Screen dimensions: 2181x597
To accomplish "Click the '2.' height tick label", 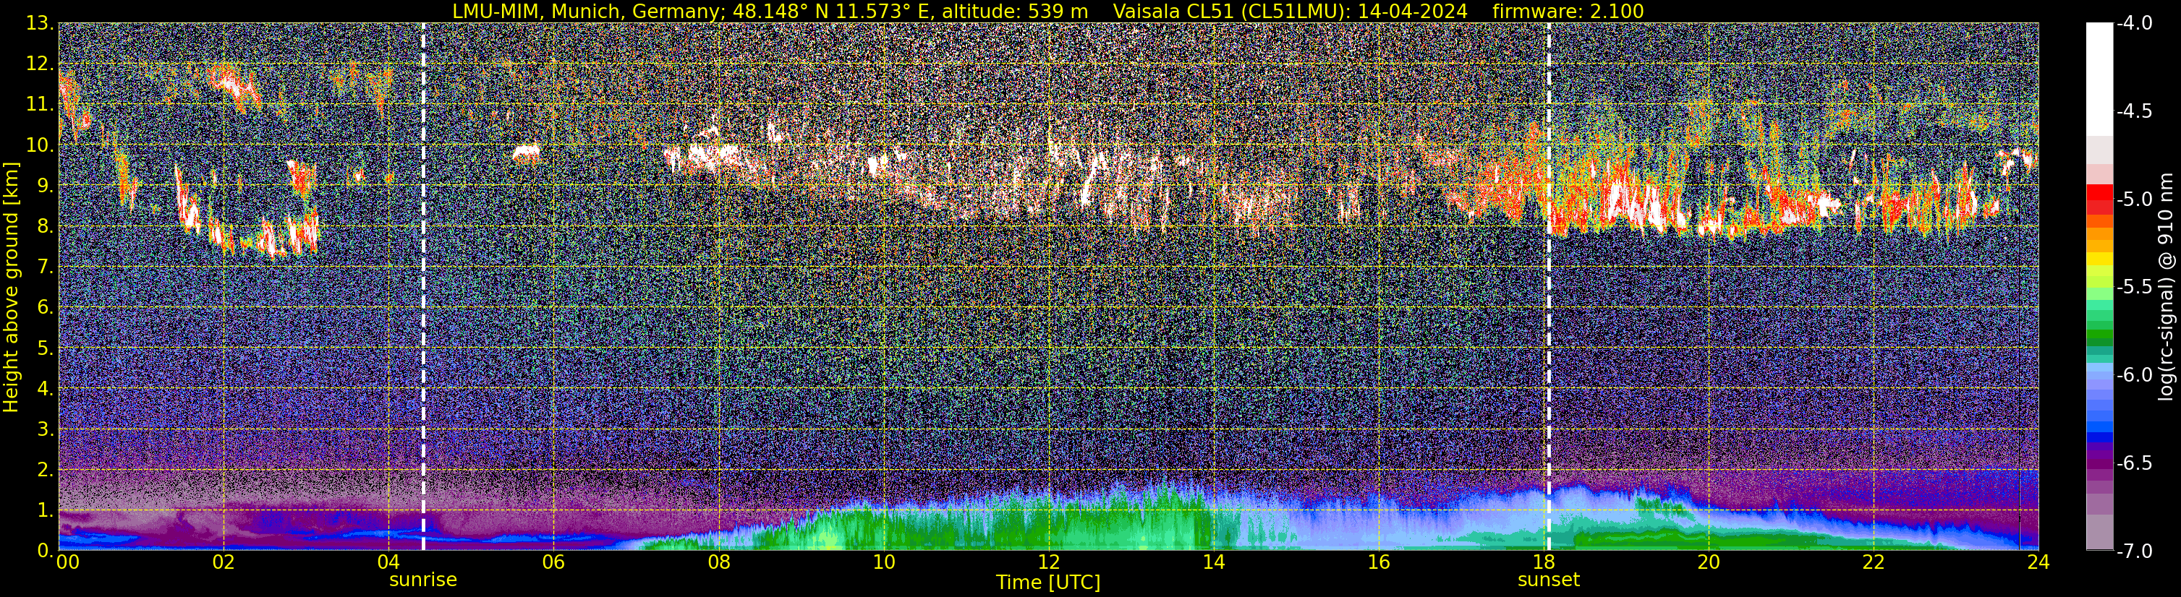I will point(45,471).
